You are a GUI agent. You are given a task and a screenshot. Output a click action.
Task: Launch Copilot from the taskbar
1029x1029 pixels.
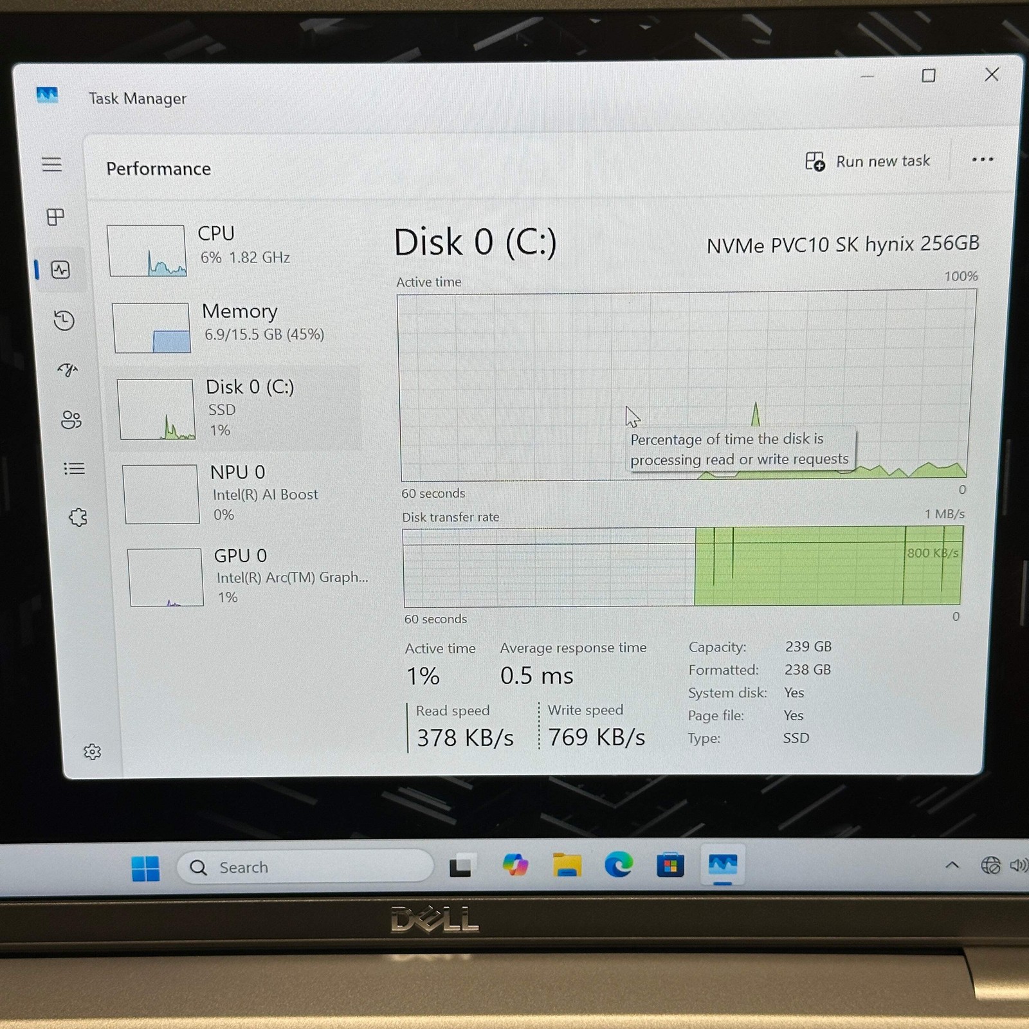515,865
